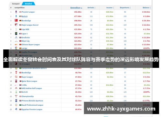Click the Egyptian Premier League logo
Image resolution: width=162 pixels, height=117 pixels.
click(x=16, y=109)
